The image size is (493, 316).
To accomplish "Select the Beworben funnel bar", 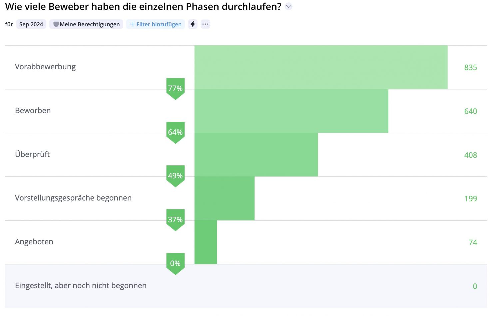I will (291, 111).
